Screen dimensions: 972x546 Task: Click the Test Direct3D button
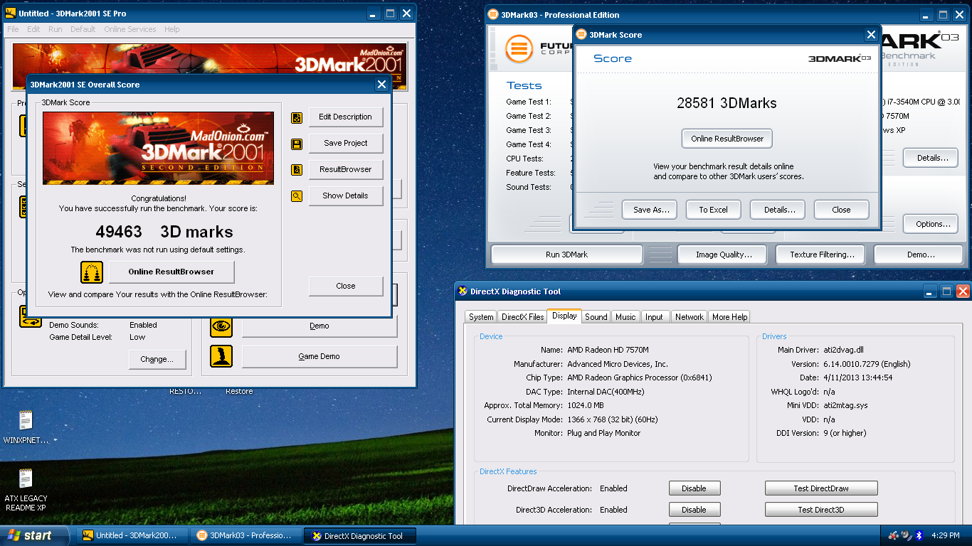pyautogui.click(x=821, y=510)
